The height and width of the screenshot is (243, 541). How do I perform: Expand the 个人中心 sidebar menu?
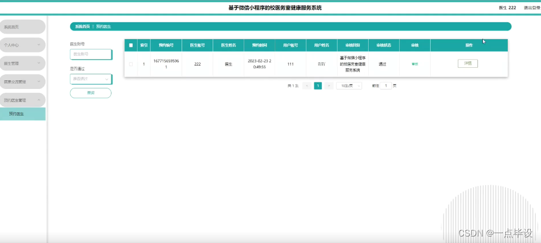[x=22, y=45]
